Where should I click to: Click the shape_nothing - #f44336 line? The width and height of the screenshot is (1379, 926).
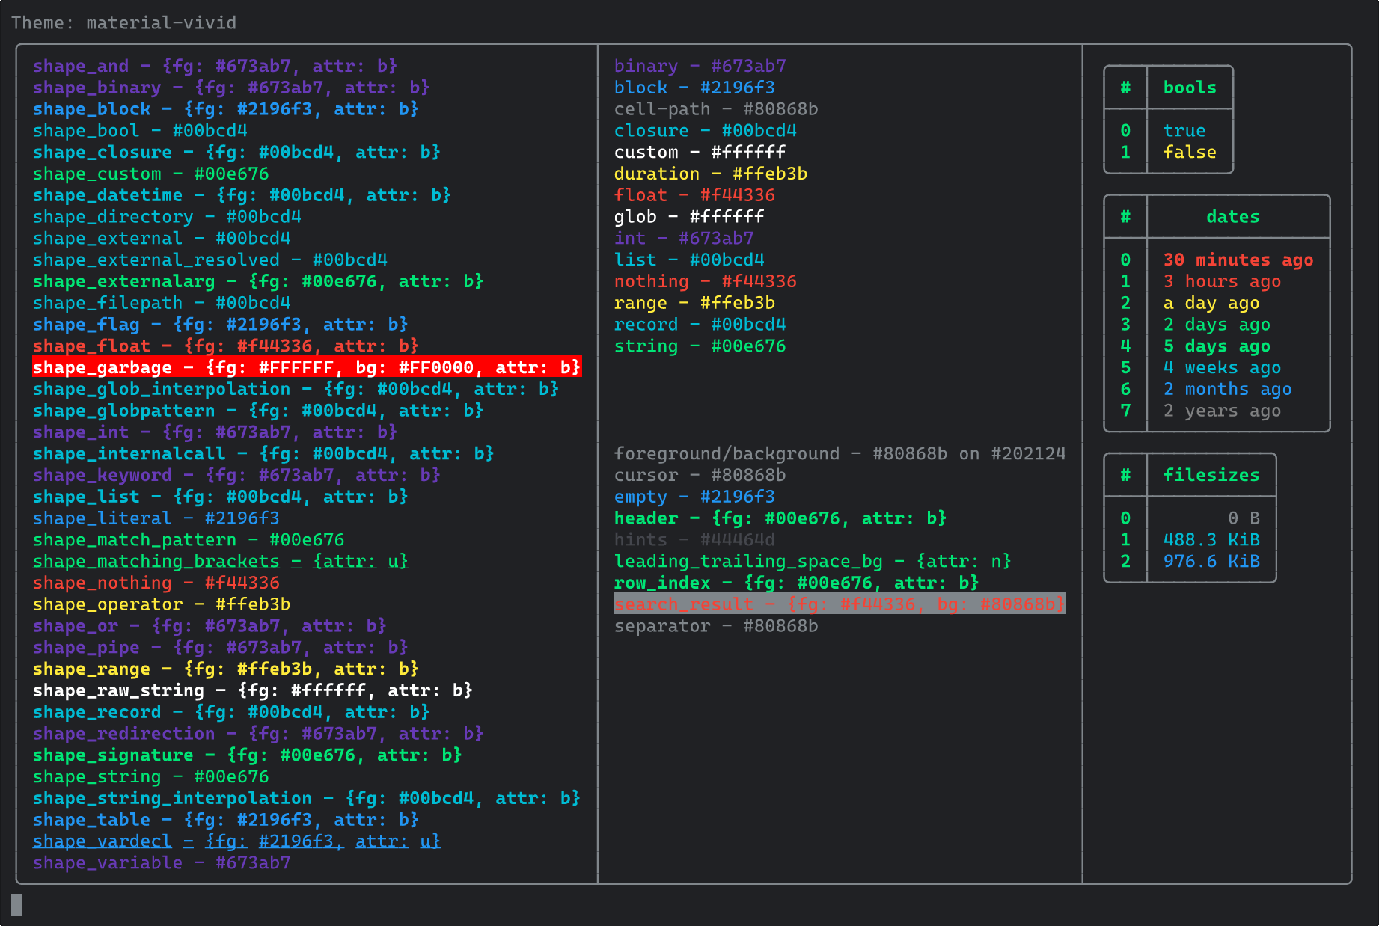click(156, 583)
